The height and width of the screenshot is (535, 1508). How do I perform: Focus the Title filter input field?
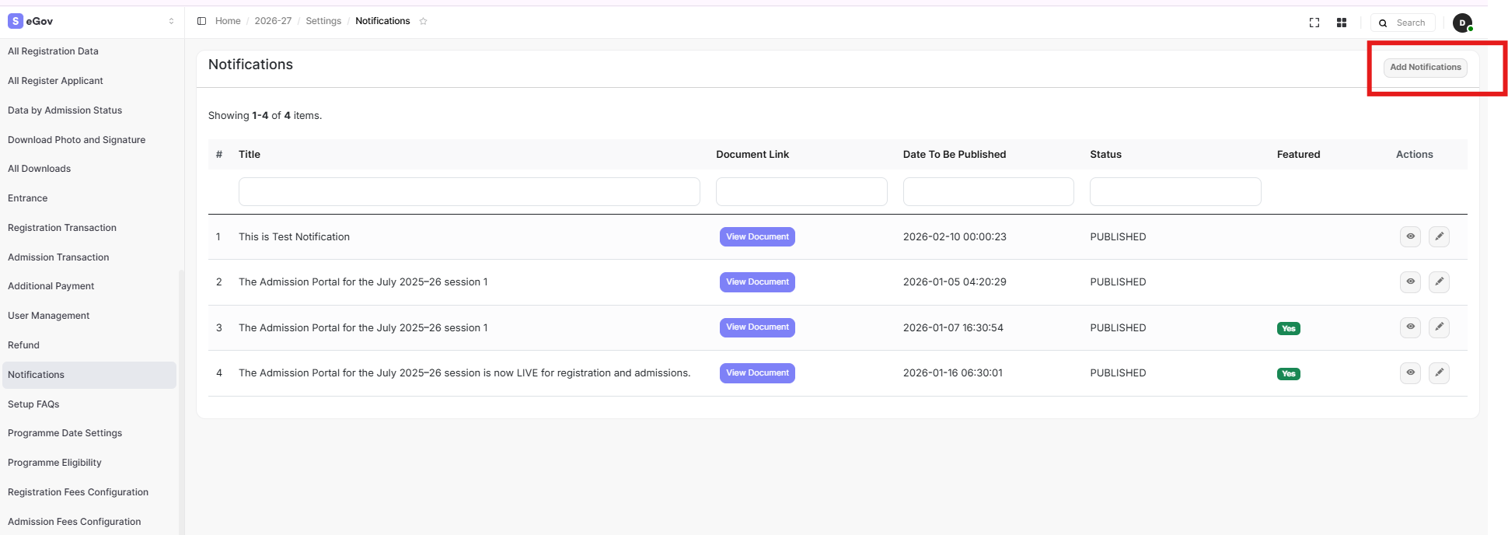(x=469, y=191)
